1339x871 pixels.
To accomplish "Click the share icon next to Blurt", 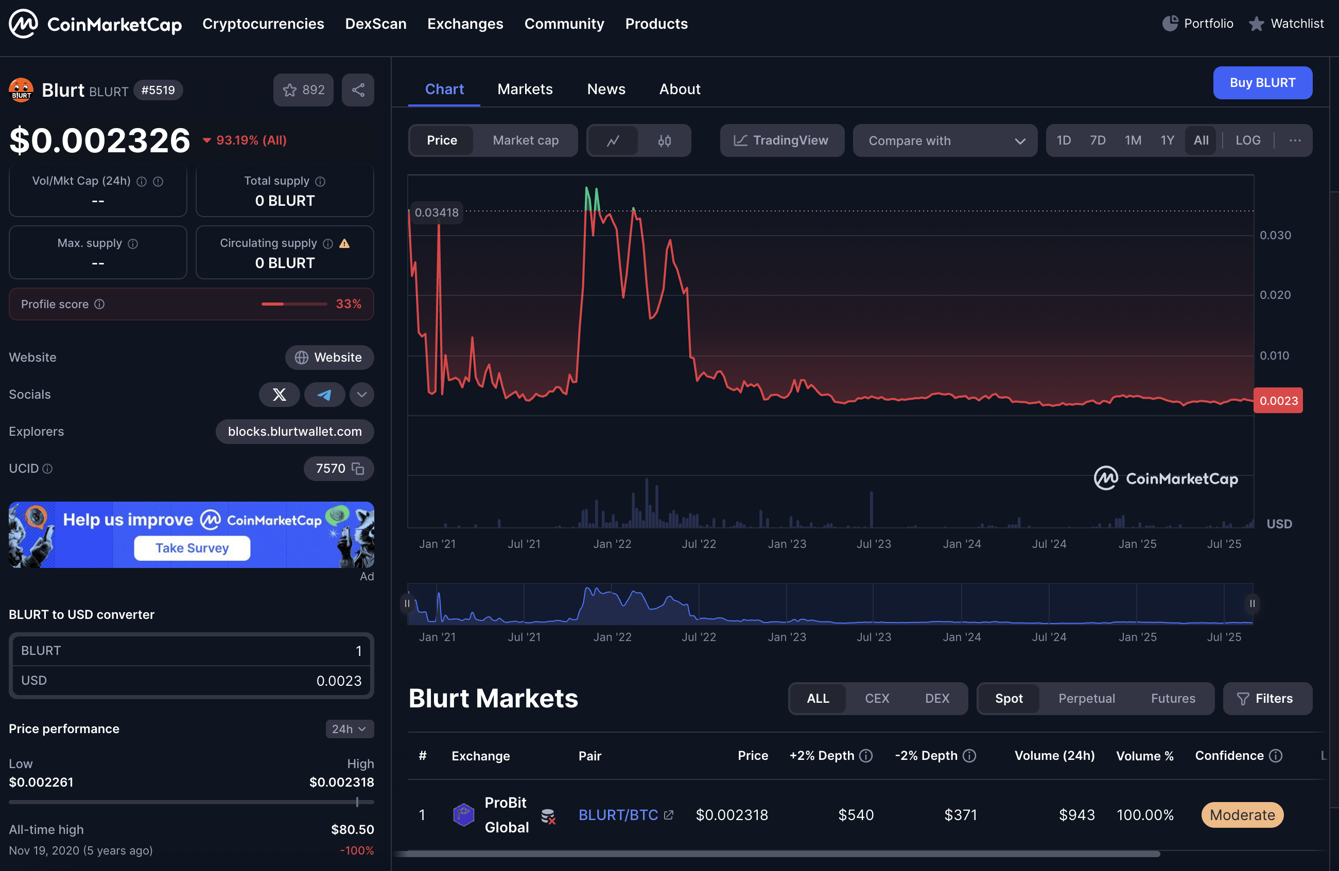I will tap(358, 90).
